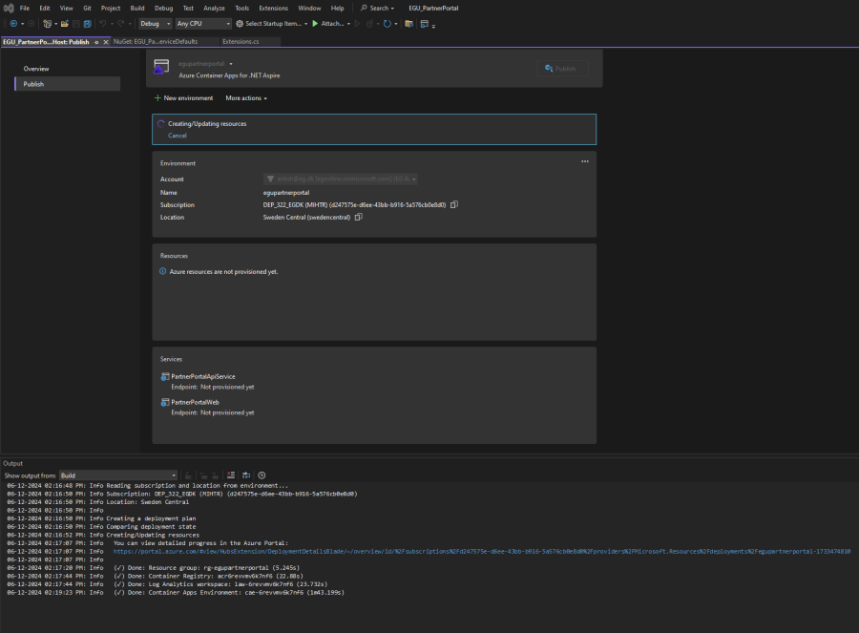Click the green Attach play icon
This screenshot has height=633, width=859.
pos(315,24)
